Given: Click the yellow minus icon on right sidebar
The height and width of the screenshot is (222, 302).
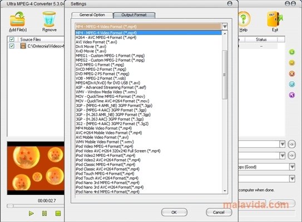Looking at the screenshot, I should (292, 63).
